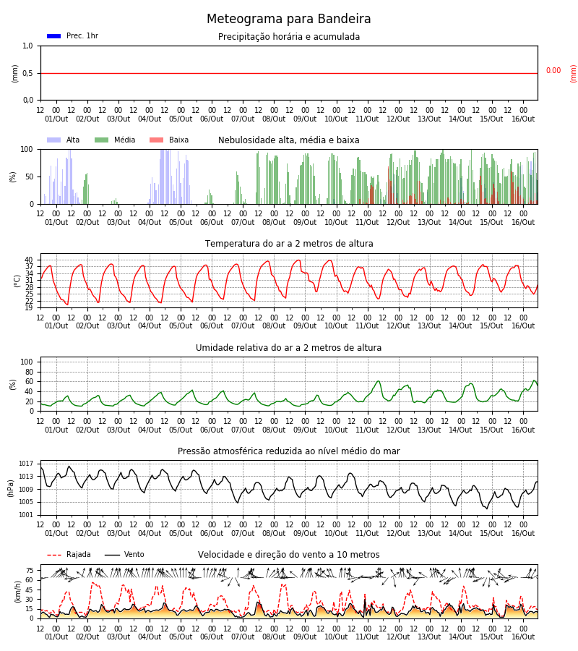Click the red 0.00 accumulated precipitation value

[x=553, y=71]
